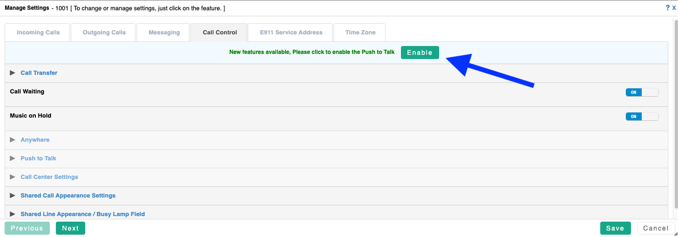Expand the Anywhere section arrow
The image size is (678, 237).
click(12, 140)
